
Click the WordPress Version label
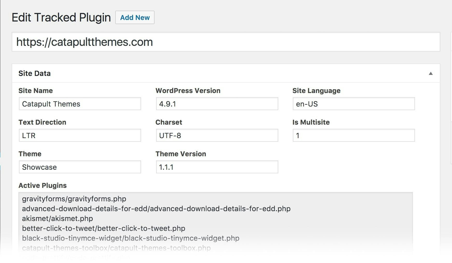point(188,91)
